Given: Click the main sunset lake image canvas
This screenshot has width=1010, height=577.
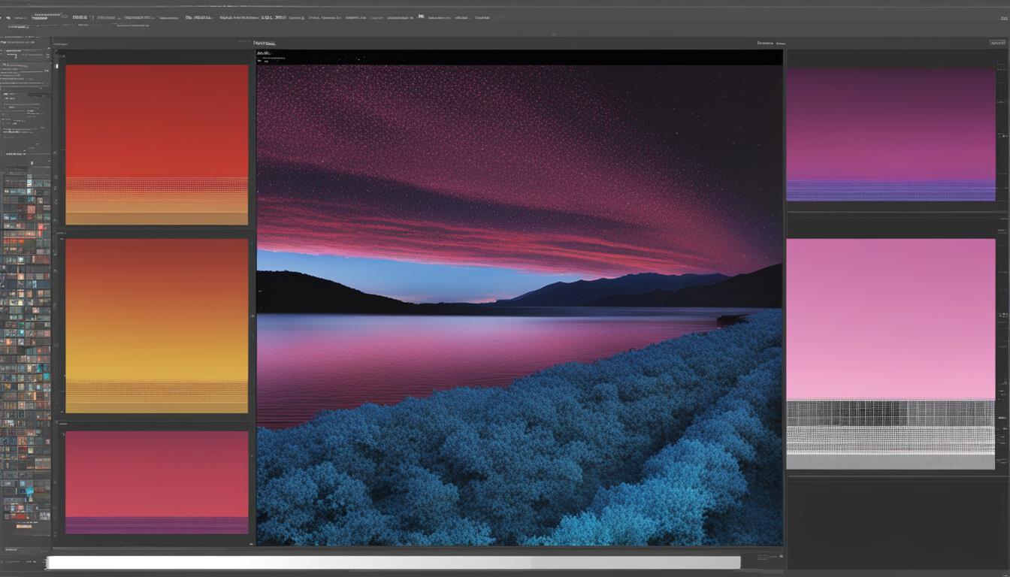Looking at the screenshot, I should [519, 301].
